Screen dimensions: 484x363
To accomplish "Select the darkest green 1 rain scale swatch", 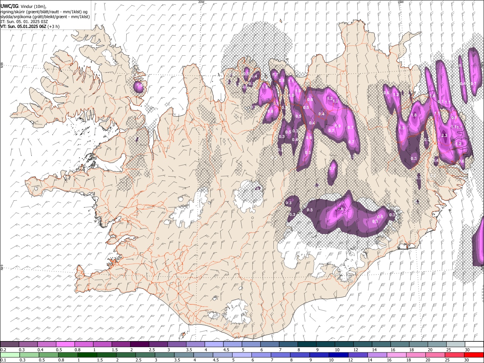I will click(87, 355).
